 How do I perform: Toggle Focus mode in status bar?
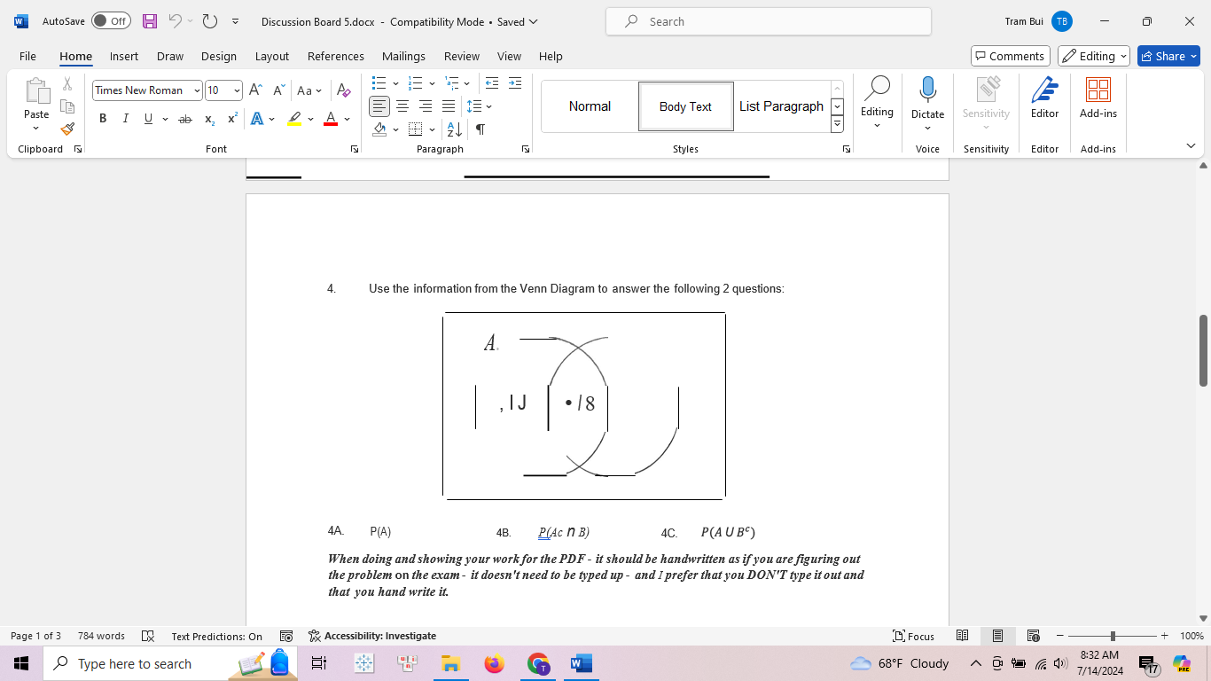coord(914,636)
